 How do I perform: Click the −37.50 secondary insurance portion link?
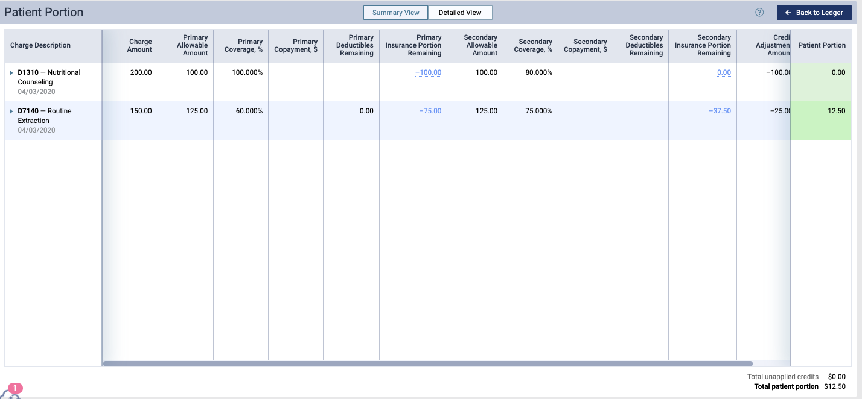(720, 111)
